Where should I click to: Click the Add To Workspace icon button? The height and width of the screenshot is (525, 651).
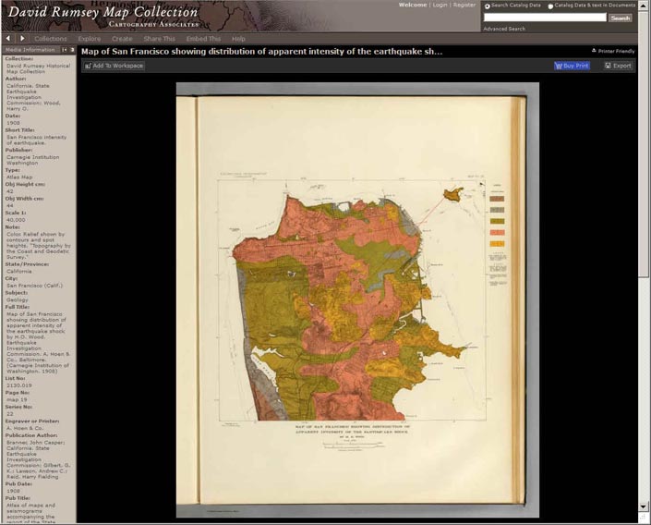[x=114, y=66]
